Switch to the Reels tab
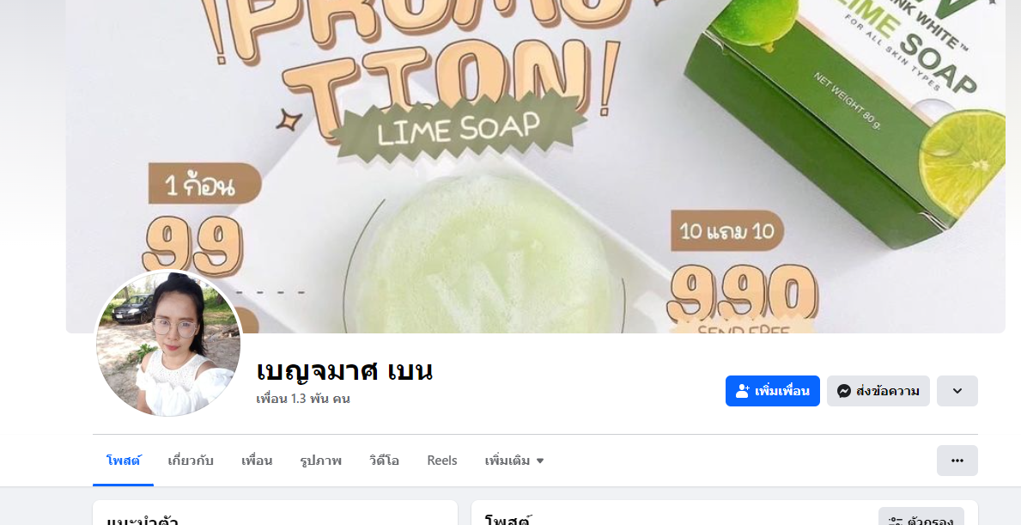 (442, 461)
